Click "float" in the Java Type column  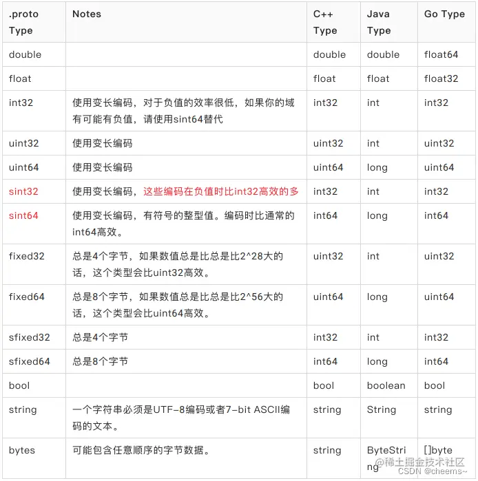pos(378,78)
